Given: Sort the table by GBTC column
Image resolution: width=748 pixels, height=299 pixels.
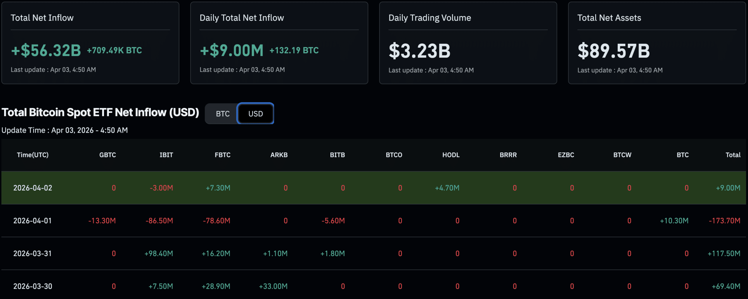Looking at the screenshot, I should [x=108, y=155].
